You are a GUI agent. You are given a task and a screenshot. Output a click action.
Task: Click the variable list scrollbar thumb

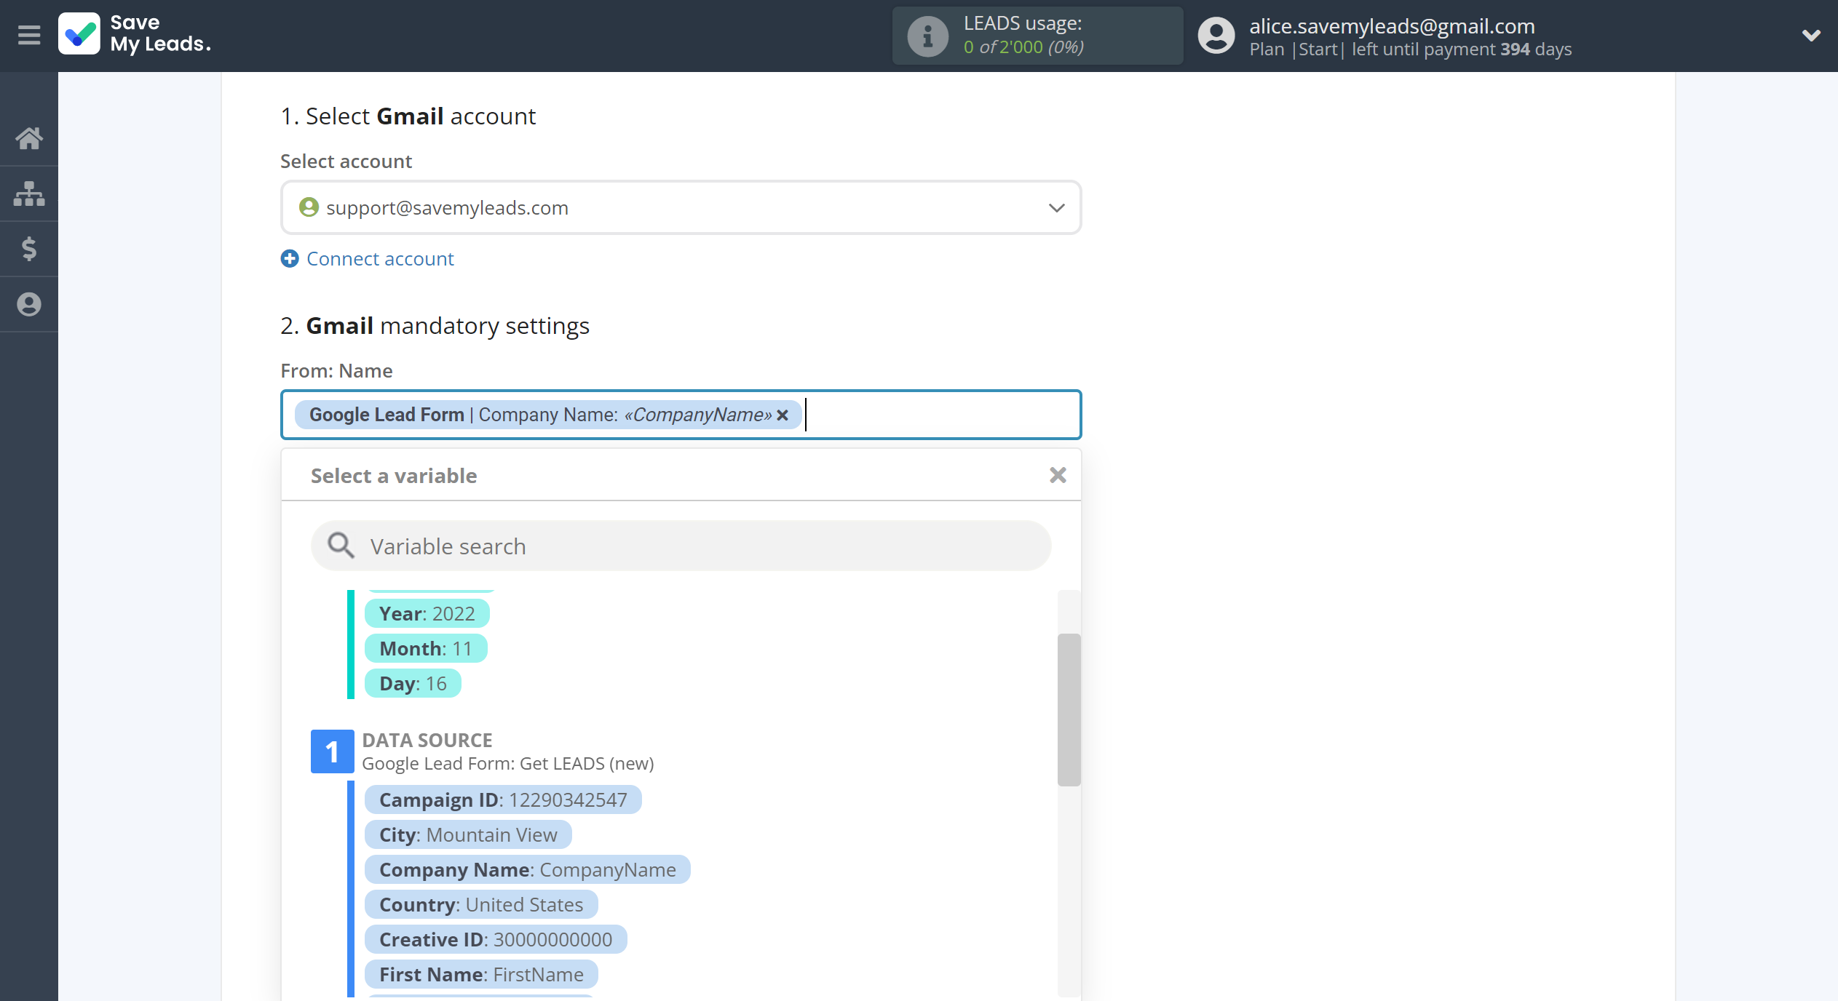tap(1069, 709)
